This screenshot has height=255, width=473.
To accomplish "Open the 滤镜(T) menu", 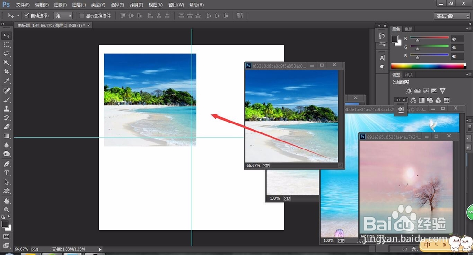I will point(136,5).
